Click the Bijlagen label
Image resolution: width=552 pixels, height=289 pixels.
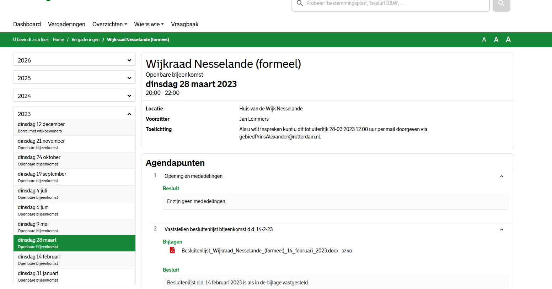point(172,242)
